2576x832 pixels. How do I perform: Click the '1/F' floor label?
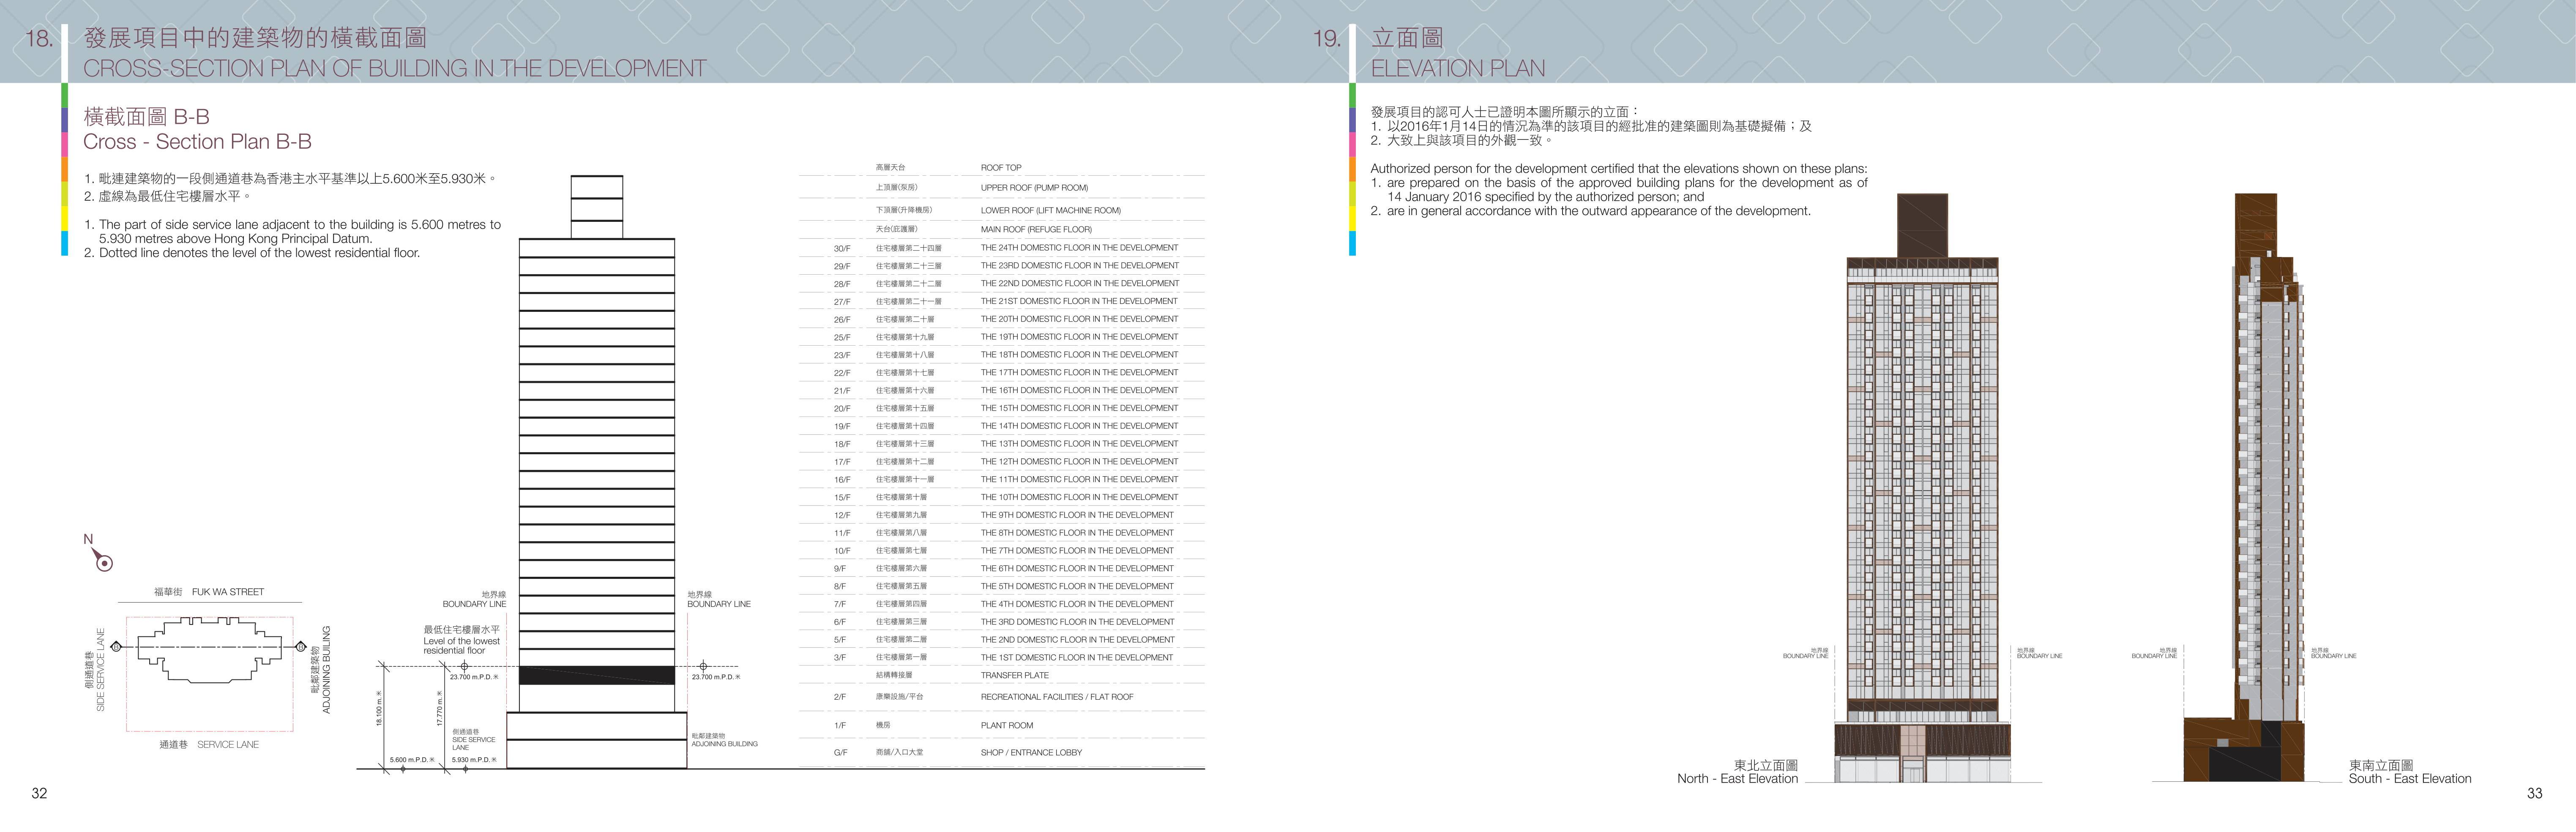[840, 726]
